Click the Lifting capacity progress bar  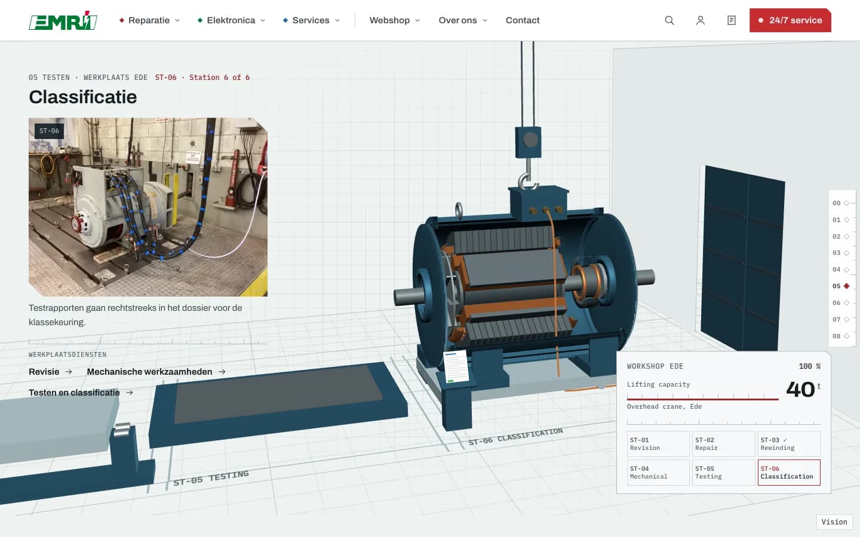[x=703, y=398]
